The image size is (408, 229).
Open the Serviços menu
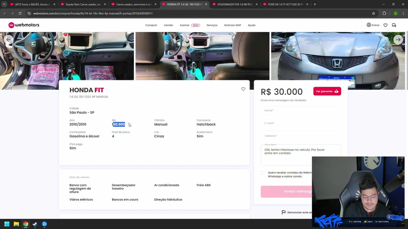(x=212, y=25)
